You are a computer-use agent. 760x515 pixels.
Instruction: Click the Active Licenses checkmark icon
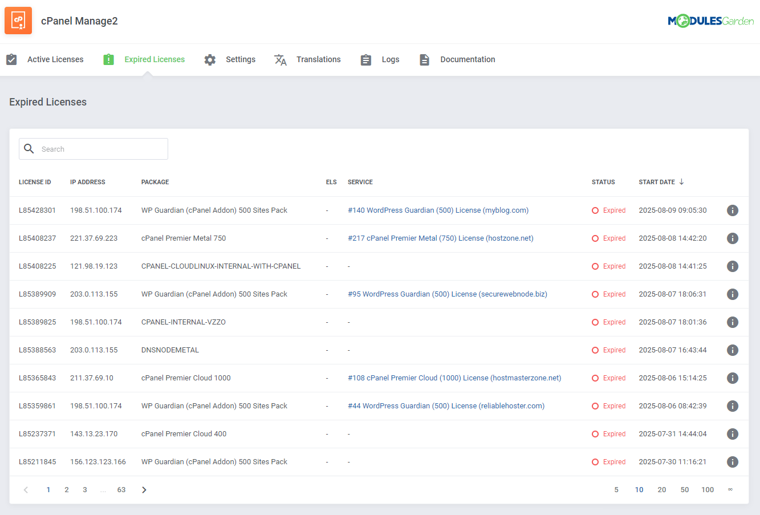[x=11, y=59]
